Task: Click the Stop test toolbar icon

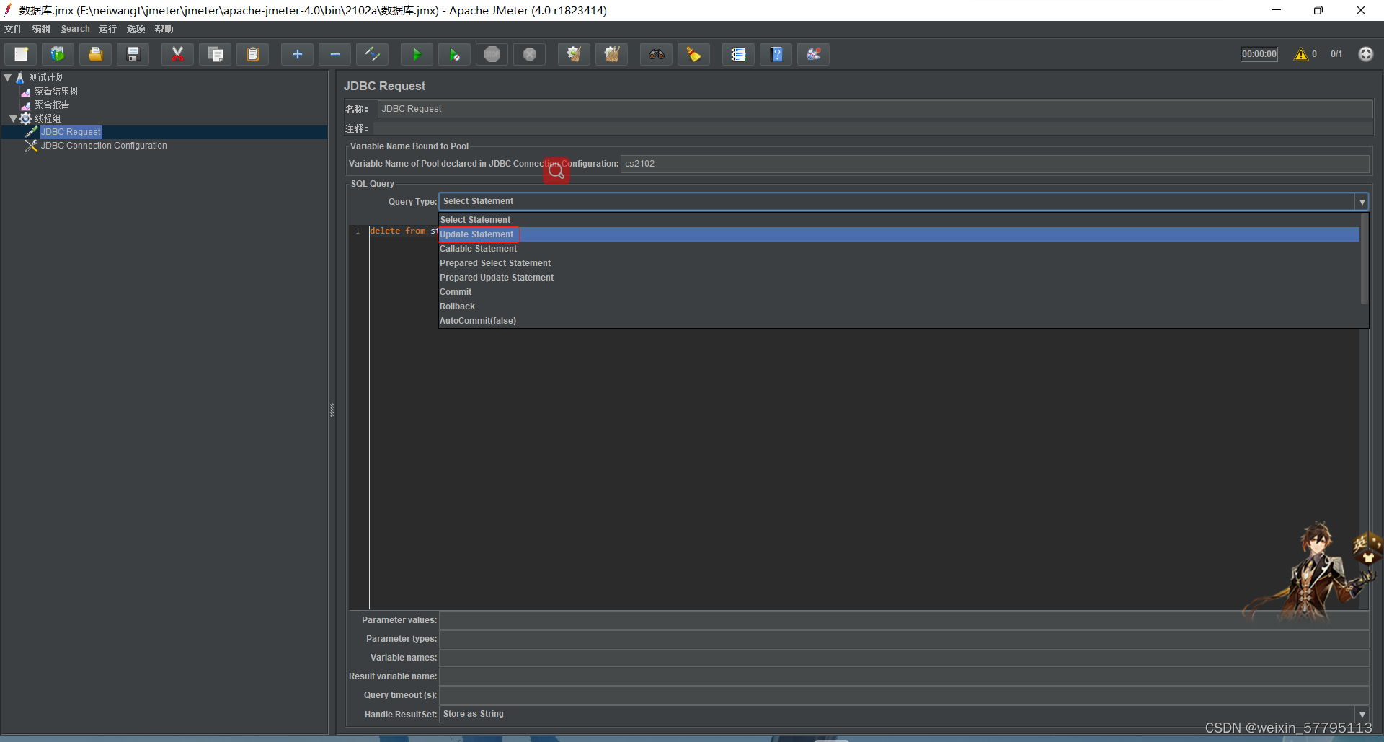Action: coord(492,54)
